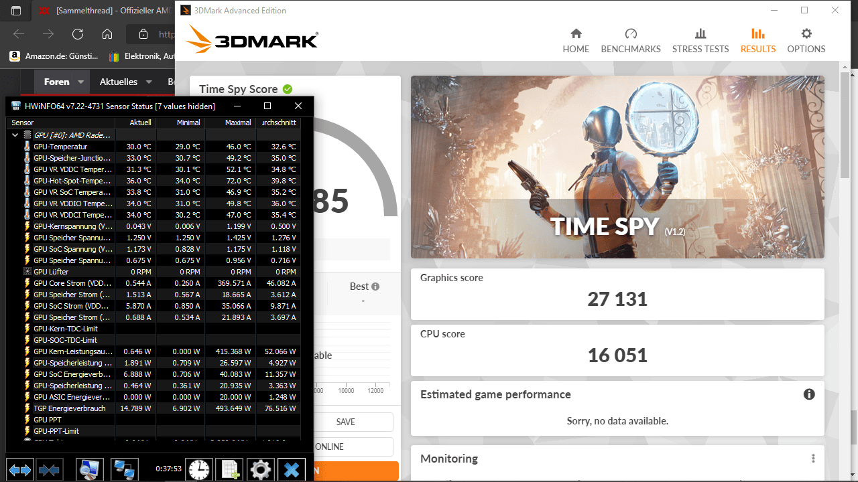Open the Aktuelles forum menu
The height and width of the screenshot is (482, 858).
pos(119,82)
